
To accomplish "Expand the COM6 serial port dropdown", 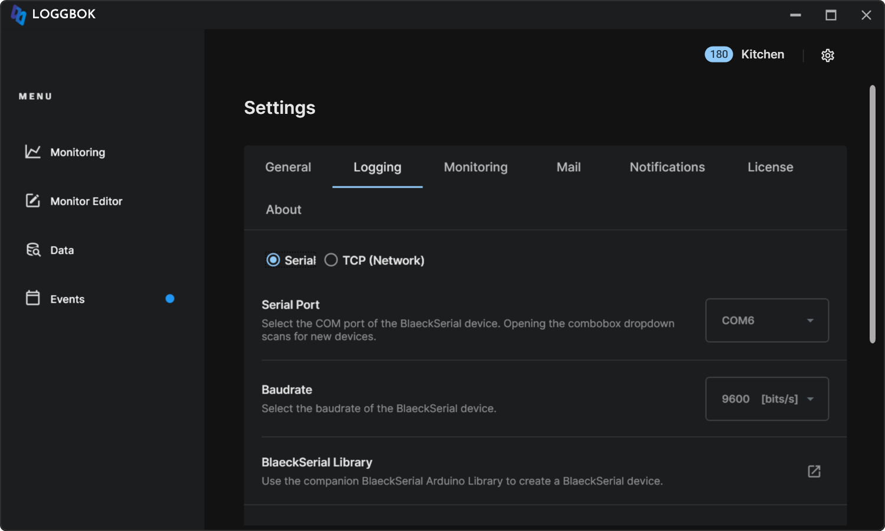I will (x=766, y=320).
